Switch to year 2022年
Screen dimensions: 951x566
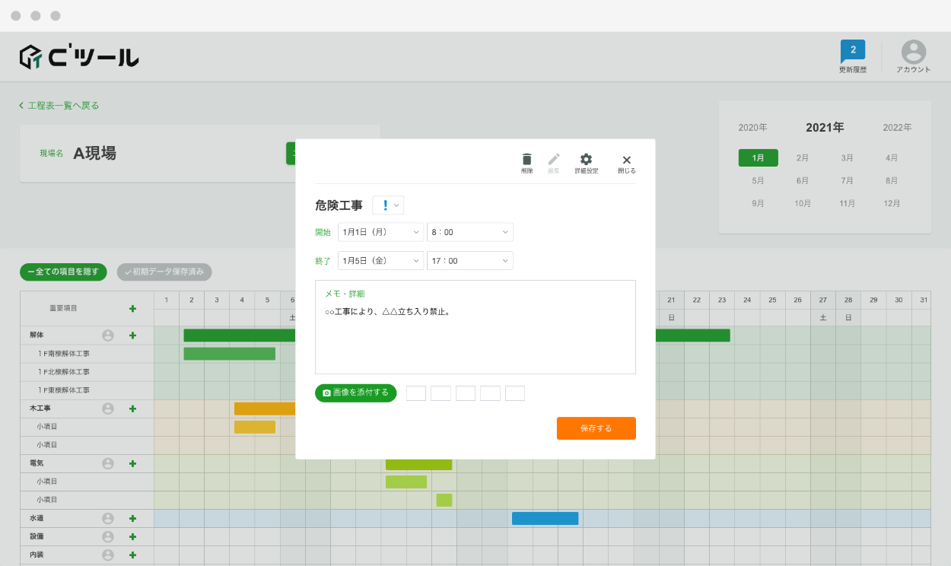coord(896,128)
